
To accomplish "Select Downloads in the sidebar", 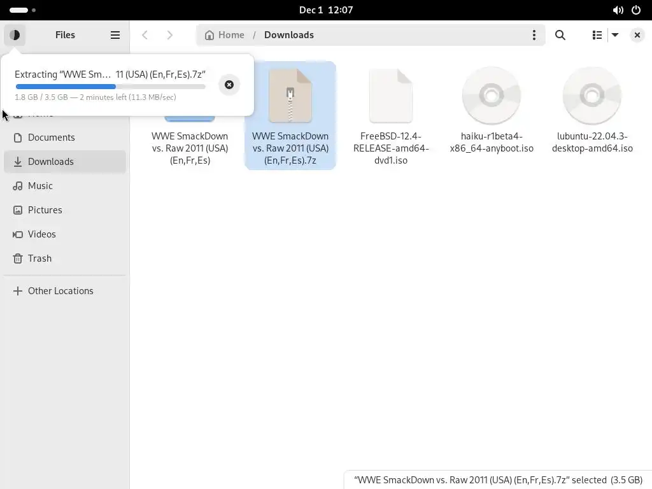I will 65,162.
